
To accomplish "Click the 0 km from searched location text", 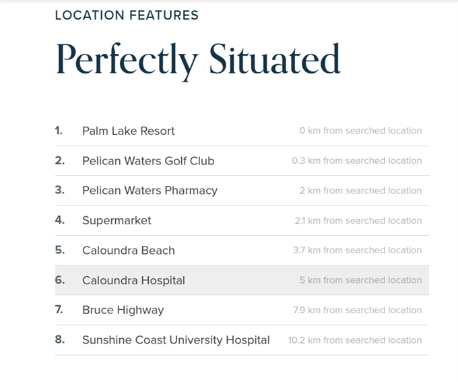I will pyautogui.click(x=360, y=130).
